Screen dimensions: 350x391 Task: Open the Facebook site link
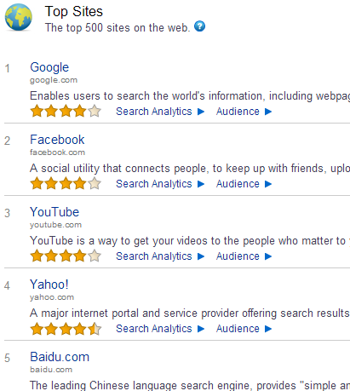click(x=57, y=140)
